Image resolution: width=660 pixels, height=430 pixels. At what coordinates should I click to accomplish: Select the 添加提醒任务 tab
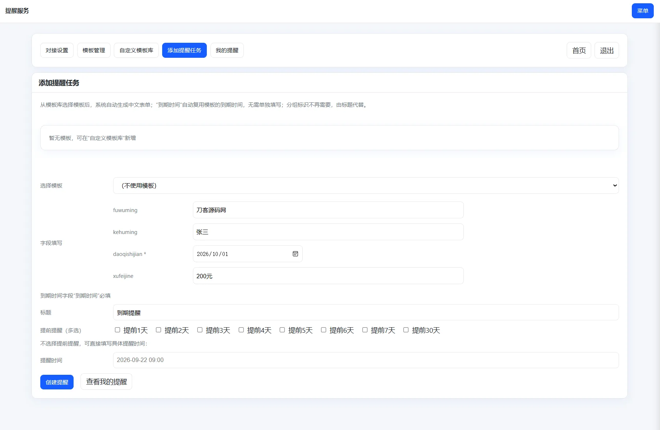click(184, 50)
